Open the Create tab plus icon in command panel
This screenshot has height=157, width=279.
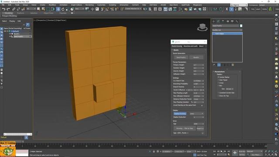[214, 21]
